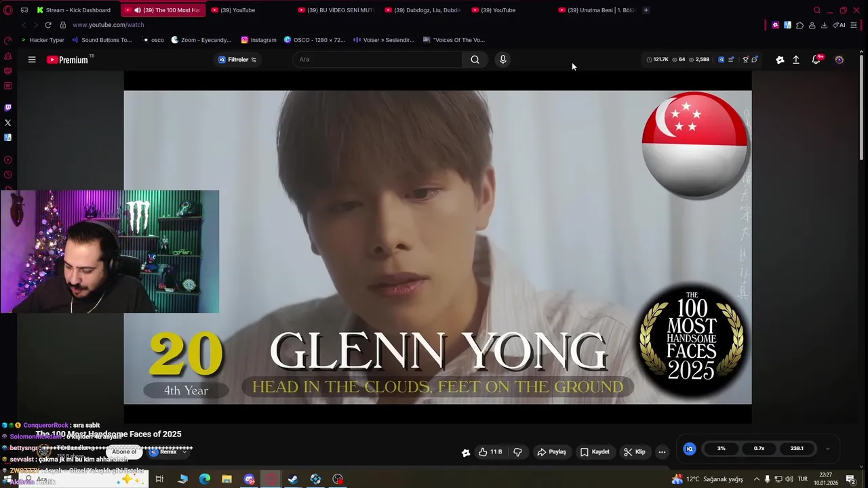Open Windows Task View button
The height and width of the screenshot is (488, 868).
(159, 479)
